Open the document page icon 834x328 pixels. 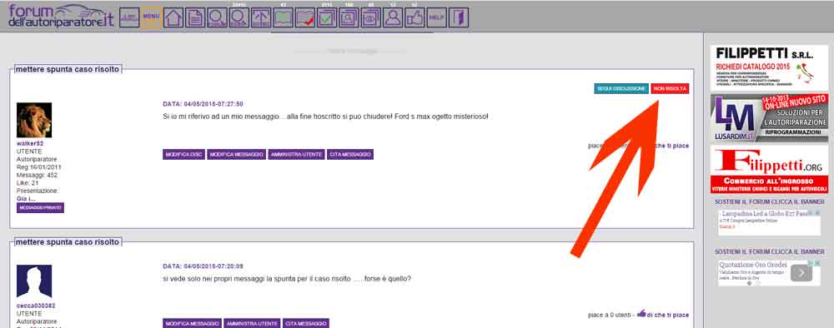tap(194, 17)
